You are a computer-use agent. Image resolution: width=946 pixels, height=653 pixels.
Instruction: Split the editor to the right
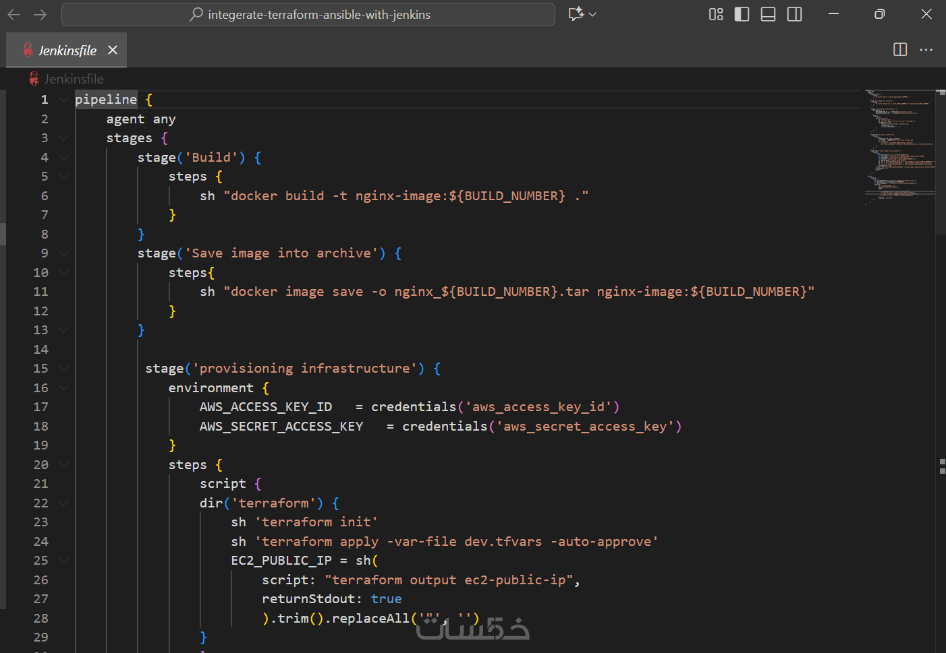pyautogui.click(x=899, y=50)
